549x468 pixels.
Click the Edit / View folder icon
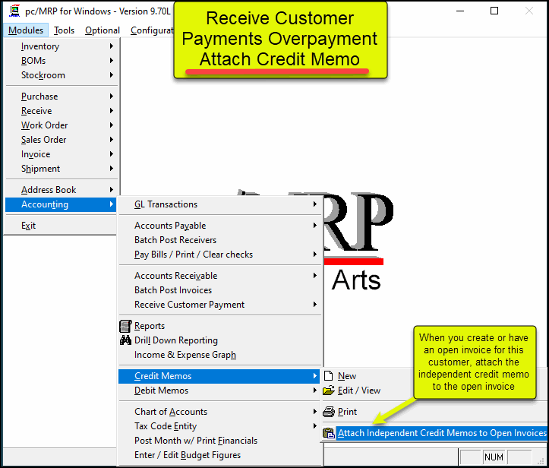pyautogui.click(x=328, y=391)
